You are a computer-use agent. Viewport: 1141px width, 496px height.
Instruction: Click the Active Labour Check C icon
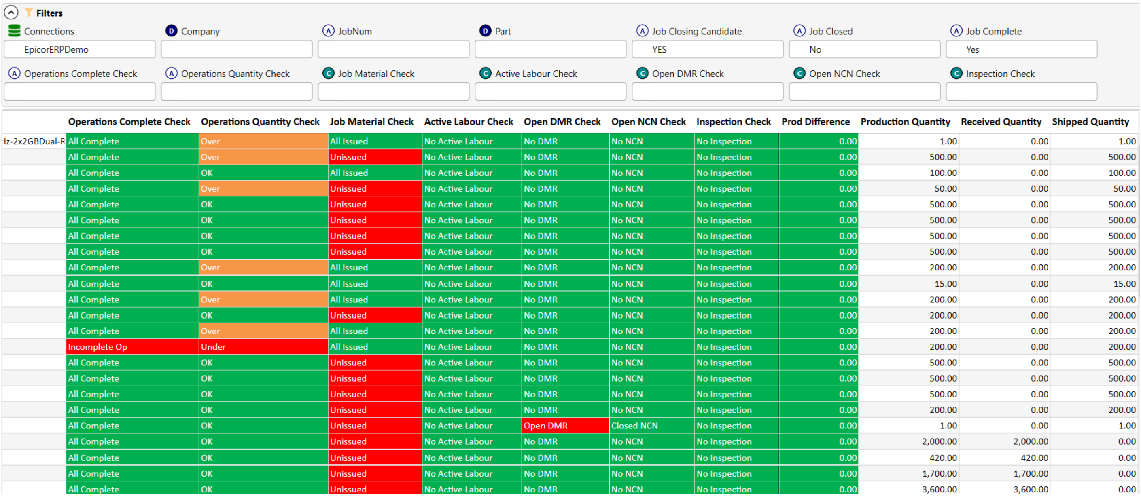[x=486, y=73]
